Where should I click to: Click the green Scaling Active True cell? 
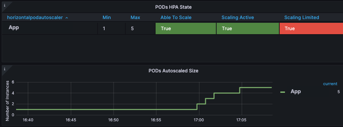coord(248,28)
